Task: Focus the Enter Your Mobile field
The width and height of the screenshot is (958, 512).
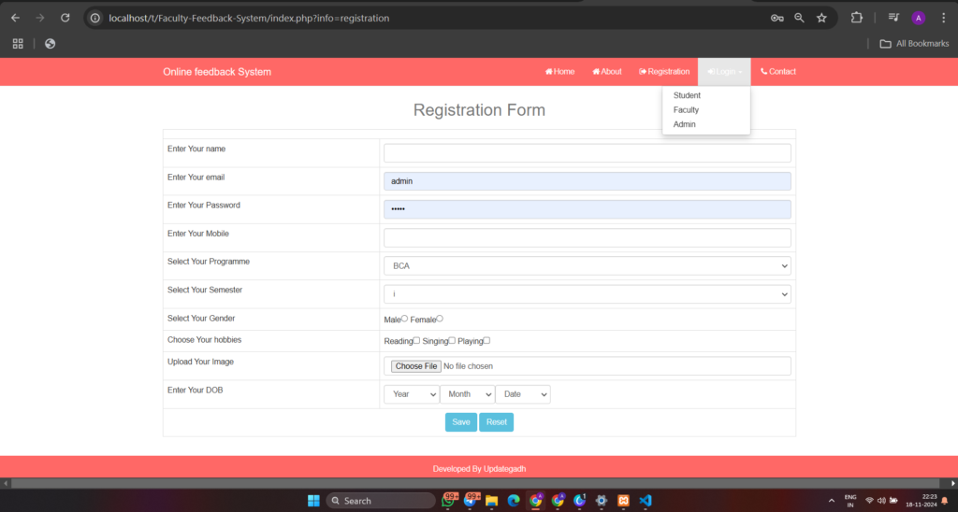Action: click(x=588, y=237)
